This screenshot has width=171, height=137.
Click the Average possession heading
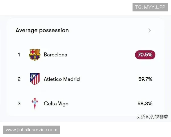pos(42,30)
